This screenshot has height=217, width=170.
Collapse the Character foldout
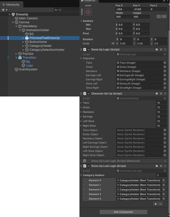pyautogui.click(x=81, y=59)
